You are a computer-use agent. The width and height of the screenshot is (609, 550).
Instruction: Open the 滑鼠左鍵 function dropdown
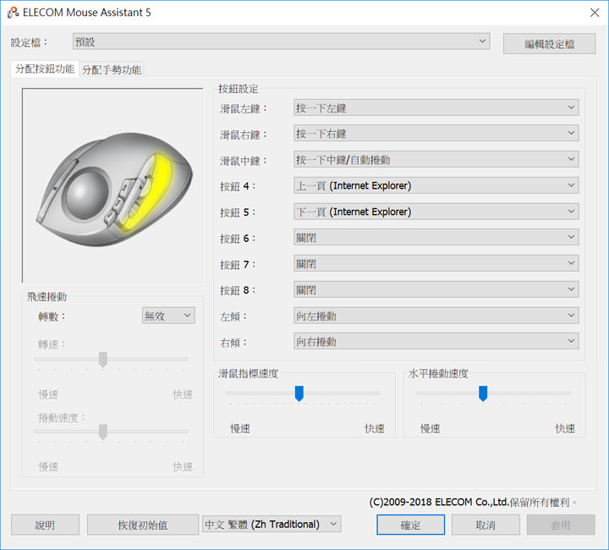tap(436, 107)
